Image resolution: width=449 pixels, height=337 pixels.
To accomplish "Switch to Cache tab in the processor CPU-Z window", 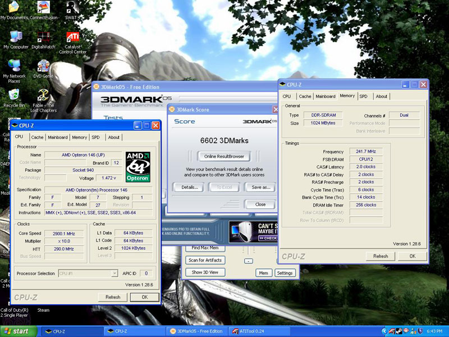I will [37, 137].
